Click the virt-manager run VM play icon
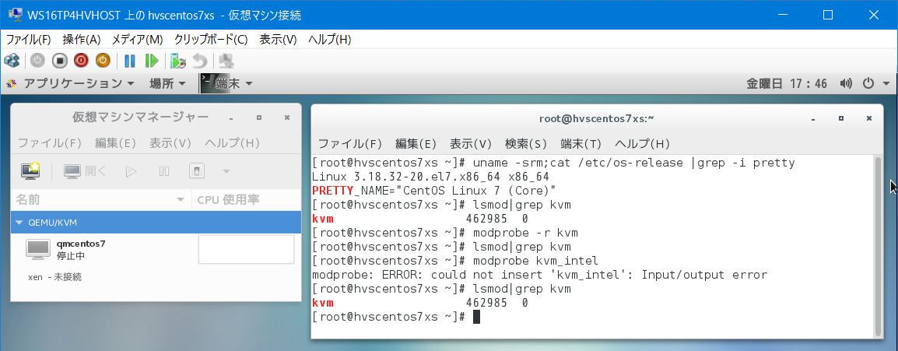Viewport: 898px width, 351px height. (132, 170)
